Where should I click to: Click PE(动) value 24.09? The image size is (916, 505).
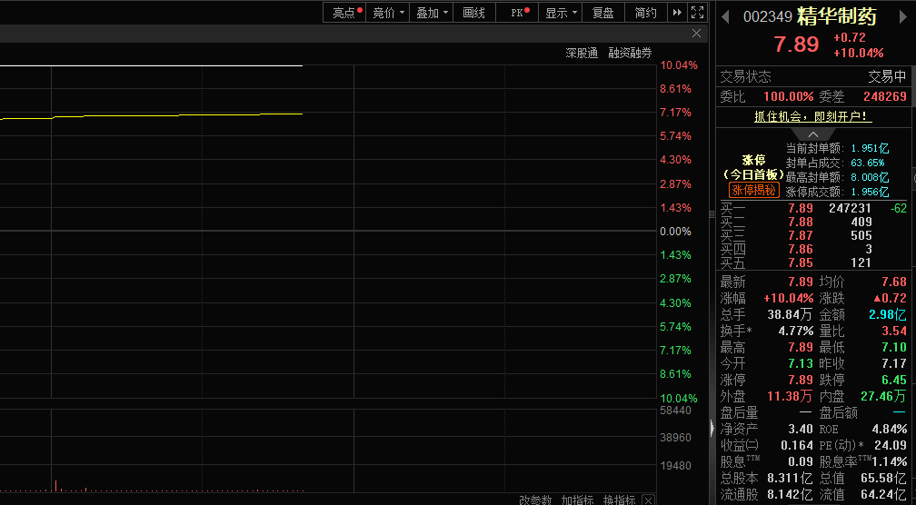(891, 445)
